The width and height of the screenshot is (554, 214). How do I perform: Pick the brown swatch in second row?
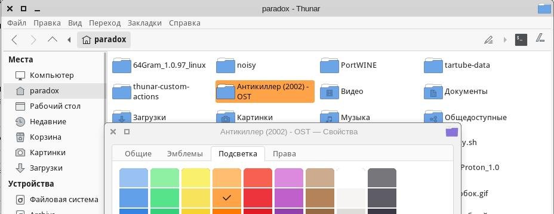320,198
